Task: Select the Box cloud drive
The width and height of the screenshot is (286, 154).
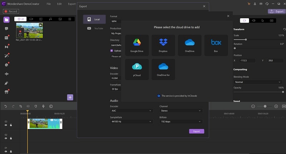Action: [x=216, y=45]
